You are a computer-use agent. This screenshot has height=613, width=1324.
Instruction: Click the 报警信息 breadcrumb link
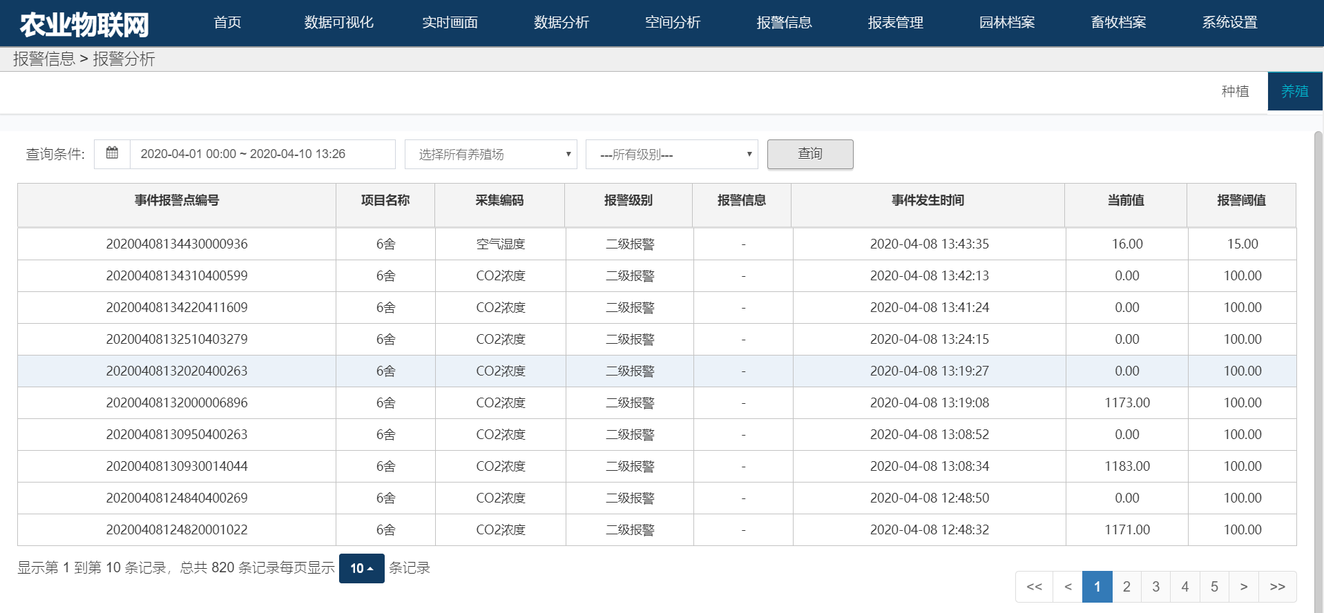[x=44, y=59]
